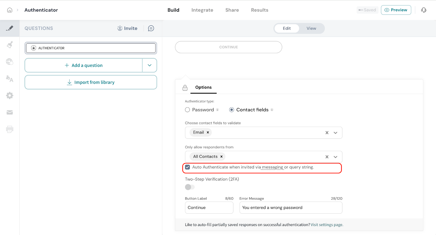Open the translation languages icon in sidebar
The image size is (436, 235).
click(x=10, y=79)
